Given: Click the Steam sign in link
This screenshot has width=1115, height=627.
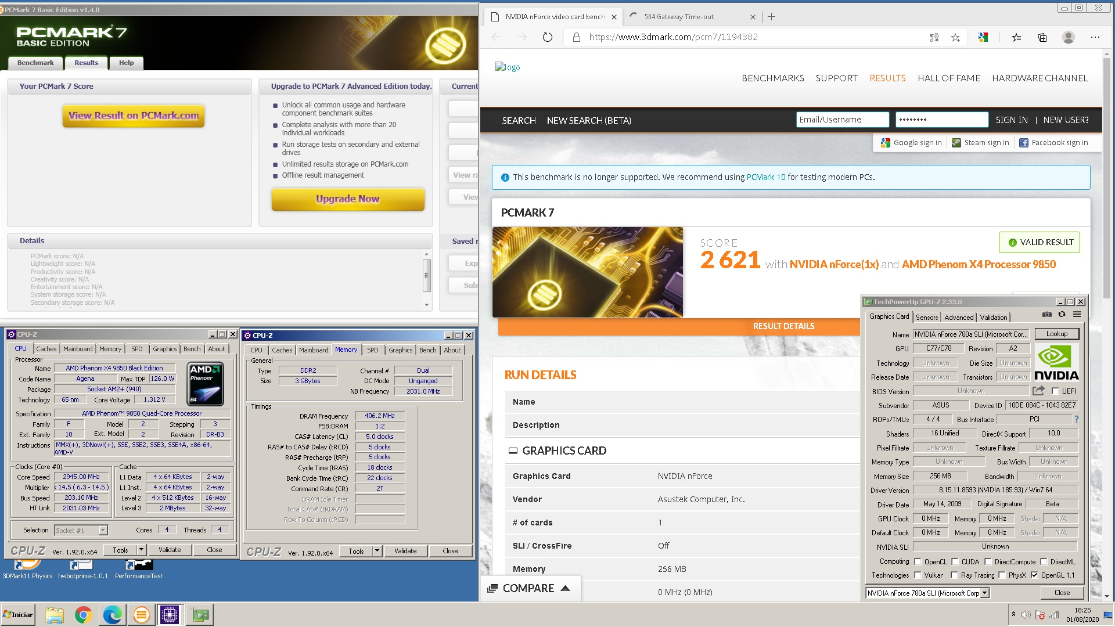Looking at the screenshot, I should (x=980, y=143).
